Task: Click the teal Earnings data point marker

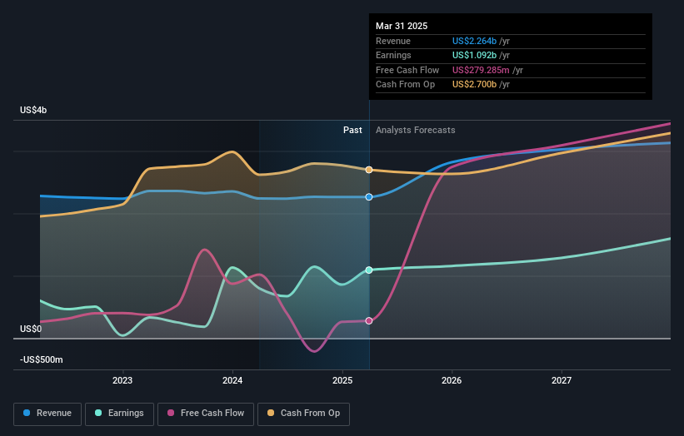Action: [369, 270]
